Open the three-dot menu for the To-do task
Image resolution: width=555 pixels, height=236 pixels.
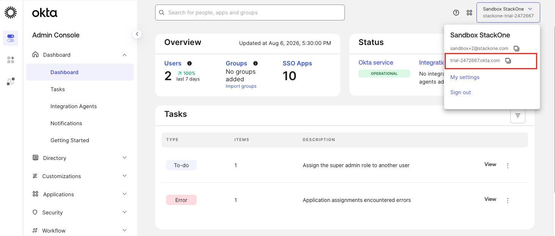pos(508,165)
